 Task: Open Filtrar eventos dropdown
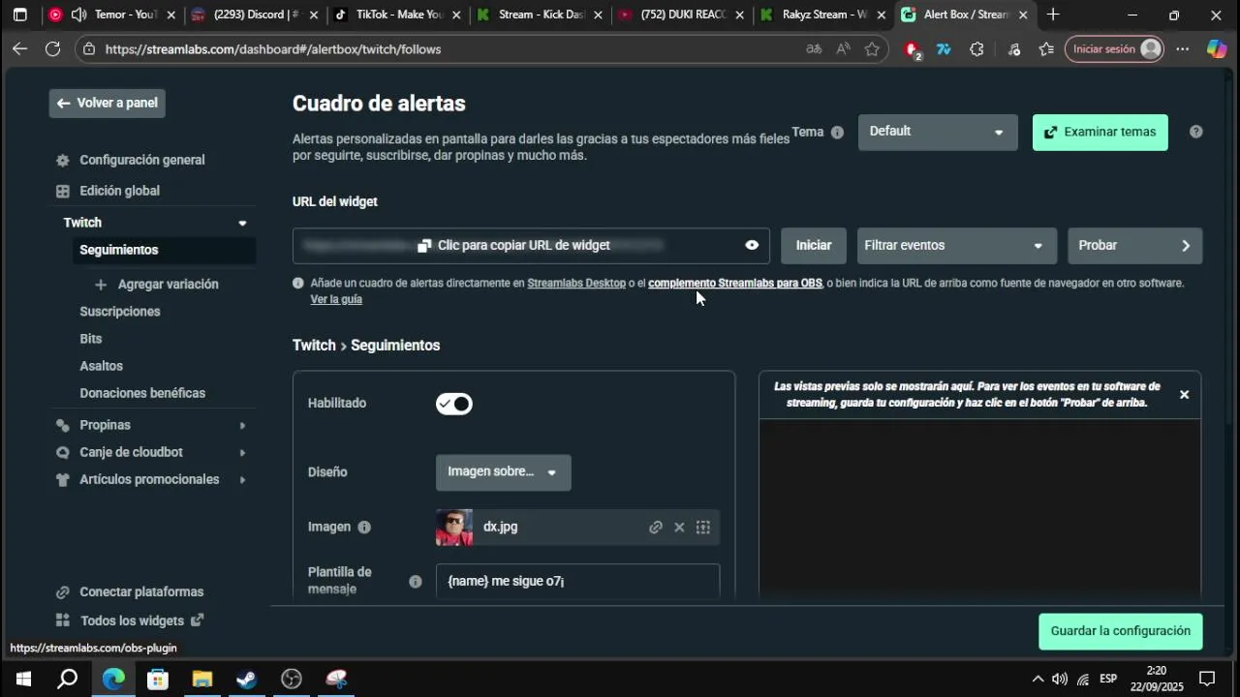(x=955, y=246)
